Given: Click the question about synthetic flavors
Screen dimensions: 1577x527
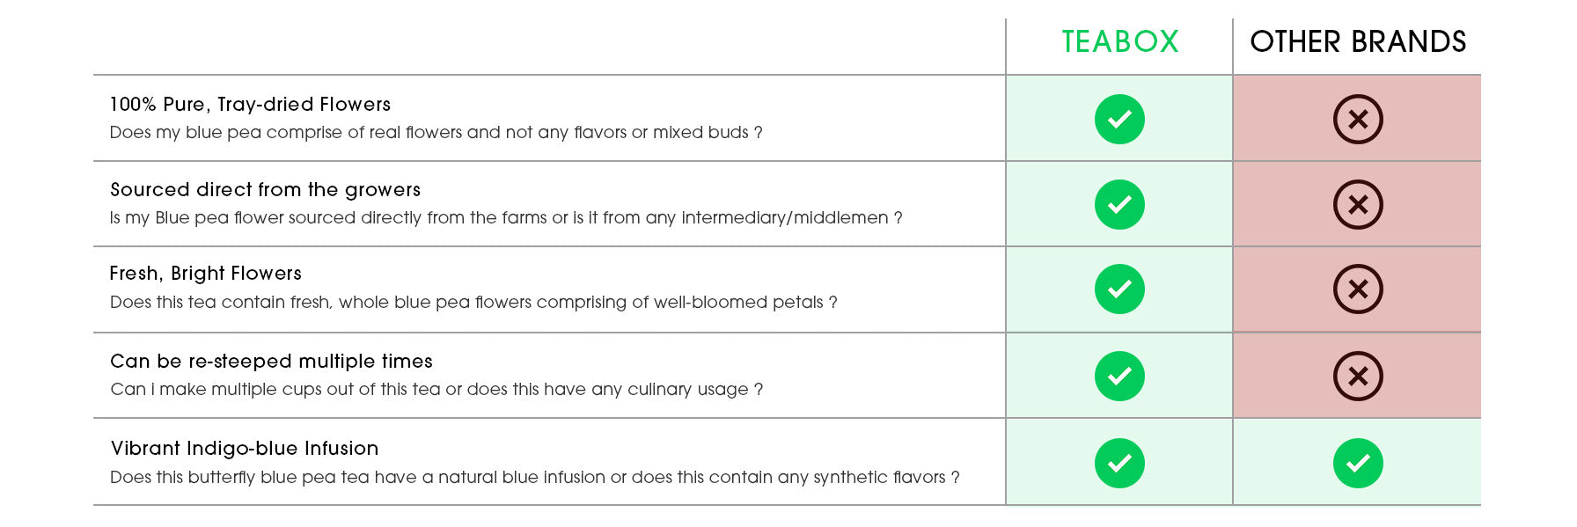Looking at the screenshot, I should pyautogui.click(x=534, y=477).
